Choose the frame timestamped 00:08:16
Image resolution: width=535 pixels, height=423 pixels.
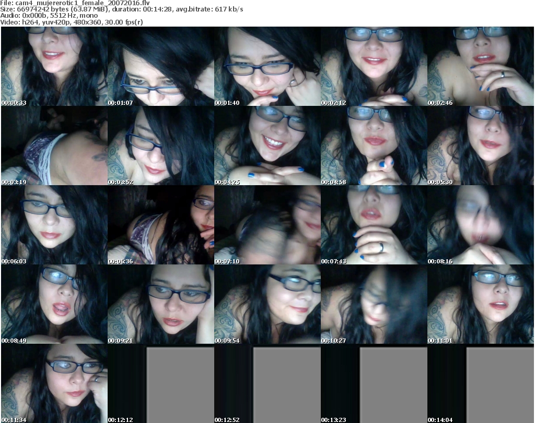click(481, 225)
